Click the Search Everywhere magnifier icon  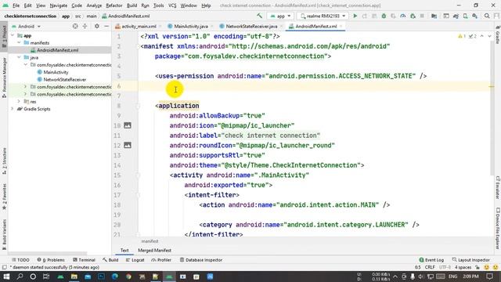pos(487,16)
